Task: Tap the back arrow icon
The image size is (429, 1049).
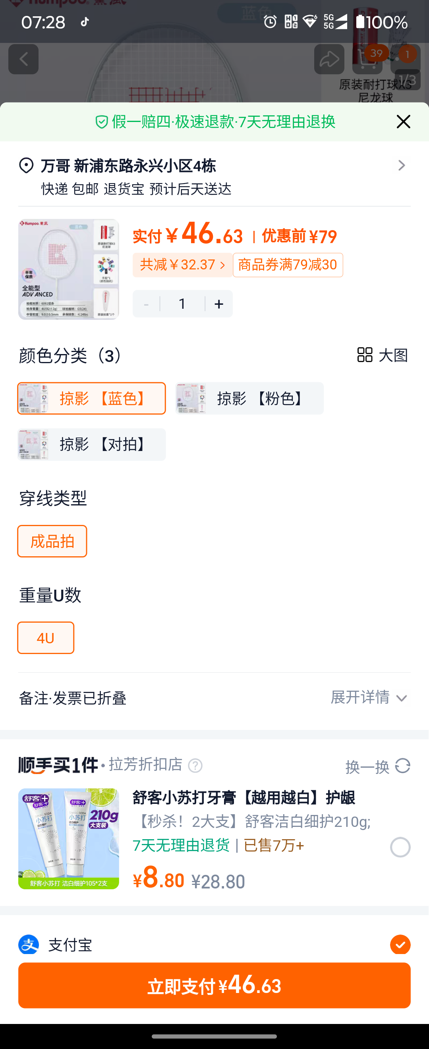Action: [23, 60]
